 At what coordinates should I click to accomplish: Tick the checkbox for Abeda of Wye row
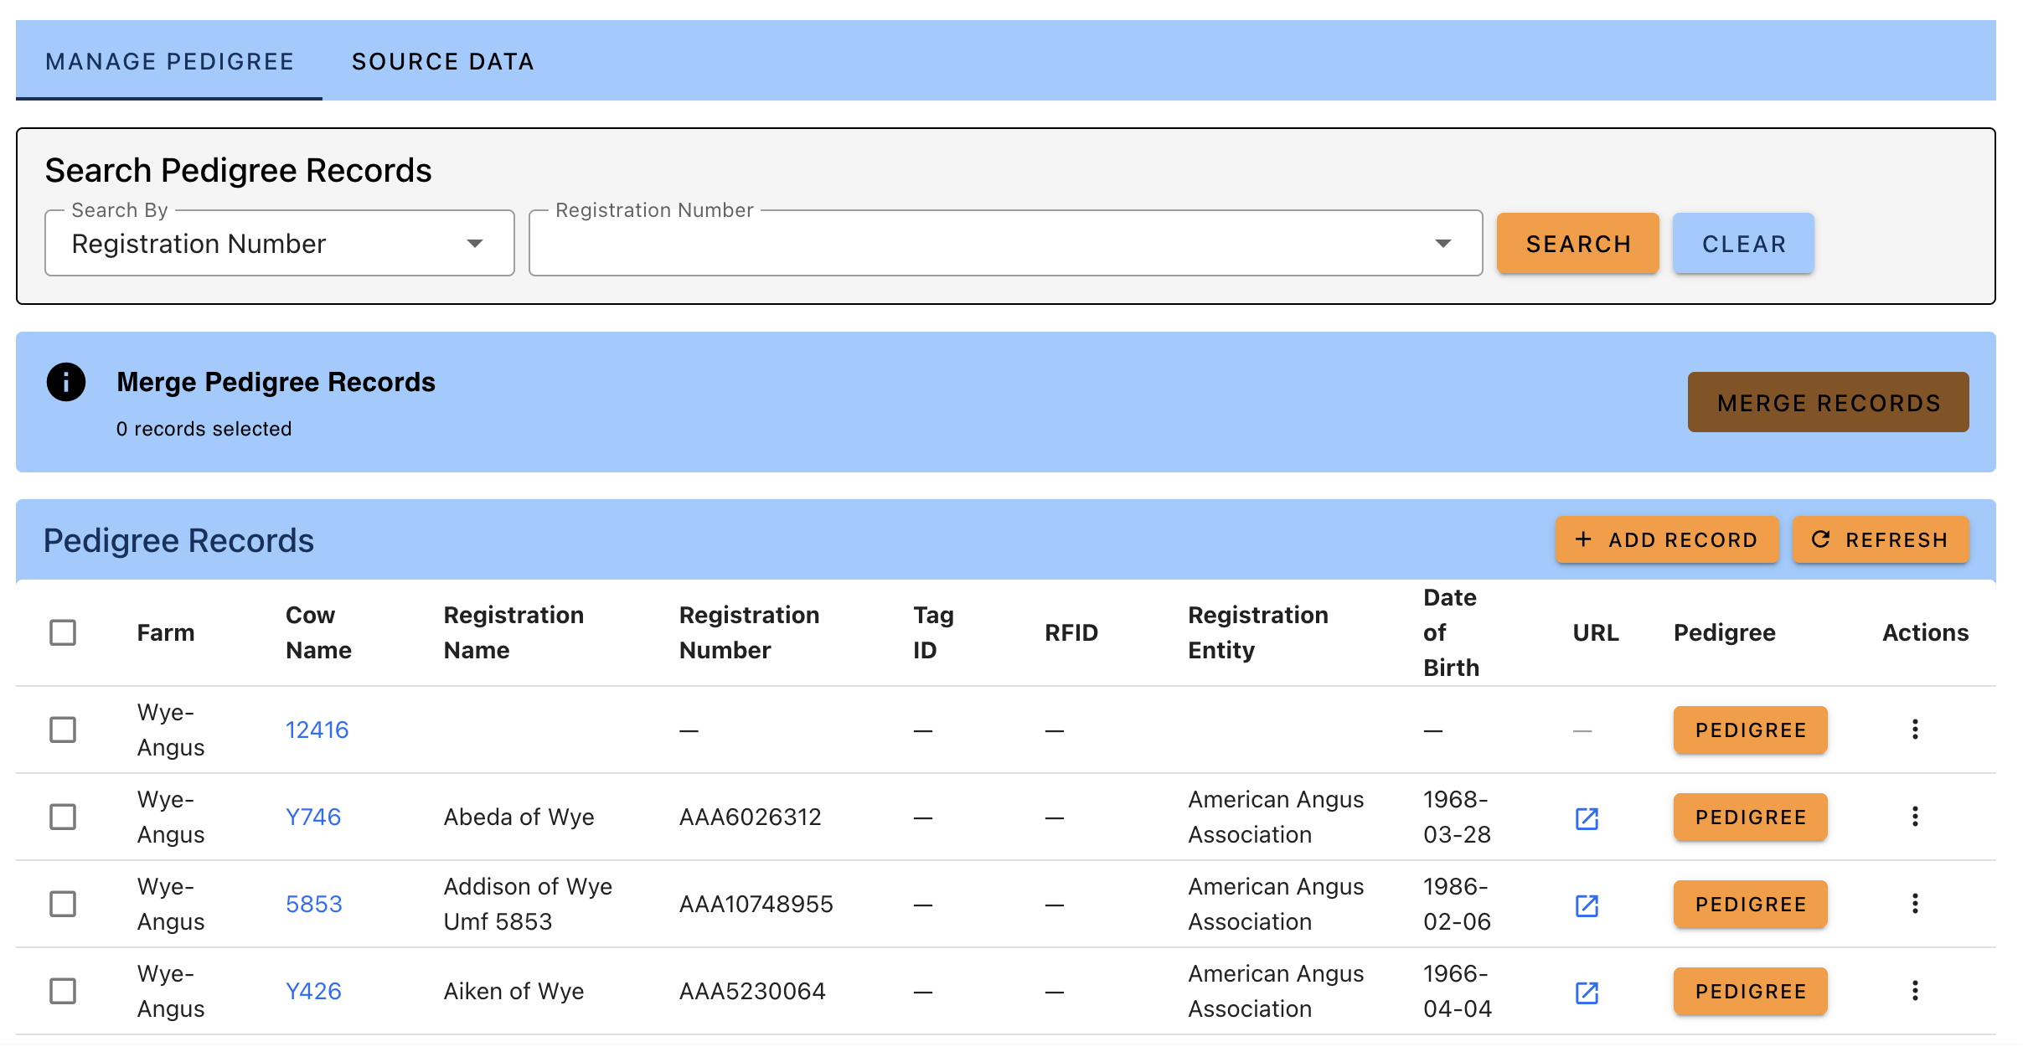pyautogui.click(x=63, y=817)
